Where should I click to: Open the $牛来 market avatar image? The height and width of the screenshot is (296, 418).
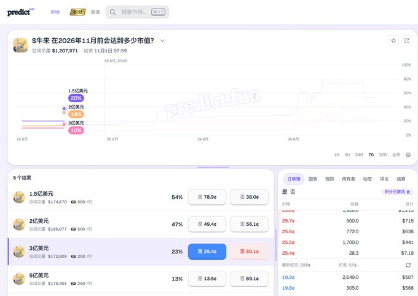pyautogui.click(x=20, y=45)
